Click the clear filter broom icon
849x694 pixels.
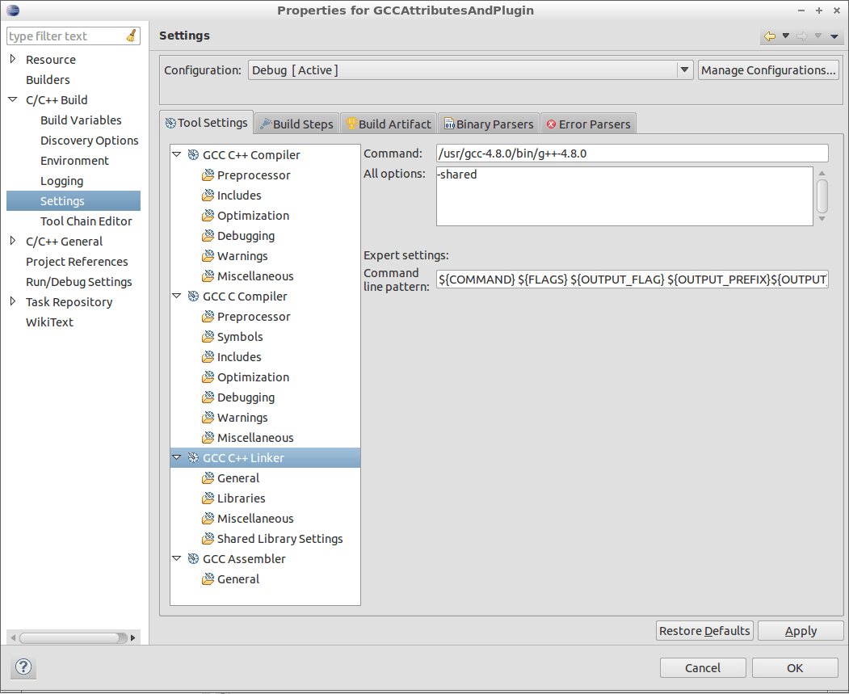131,36
